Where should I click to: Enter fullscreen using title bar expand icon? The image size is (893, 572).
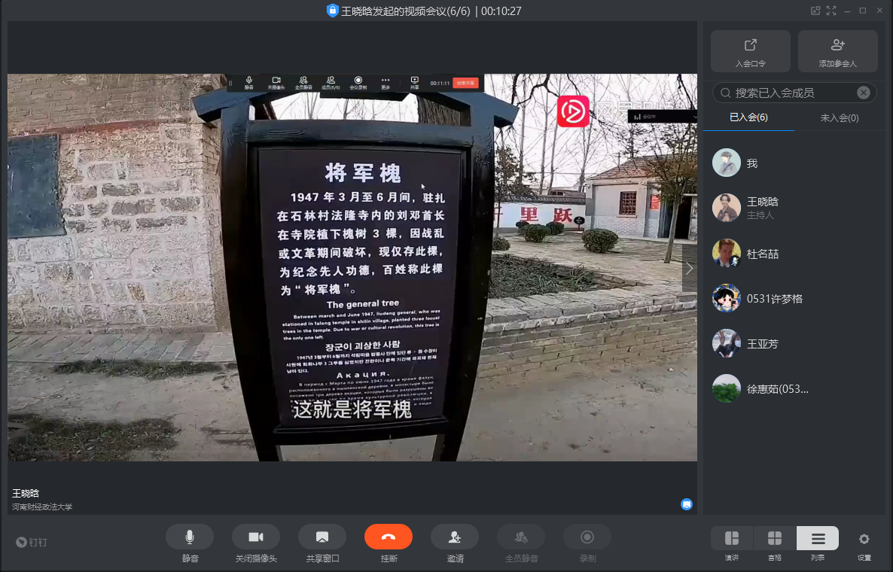tap(831, 11)
